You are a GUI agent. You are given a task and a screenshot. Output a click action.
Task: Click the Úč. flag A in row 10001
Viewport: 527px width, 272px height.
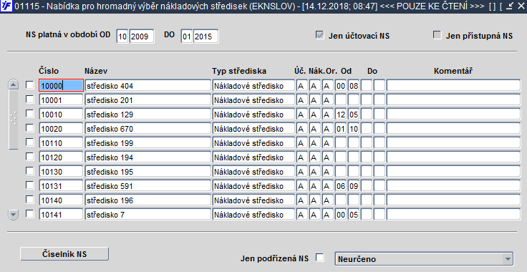[302, 100]
